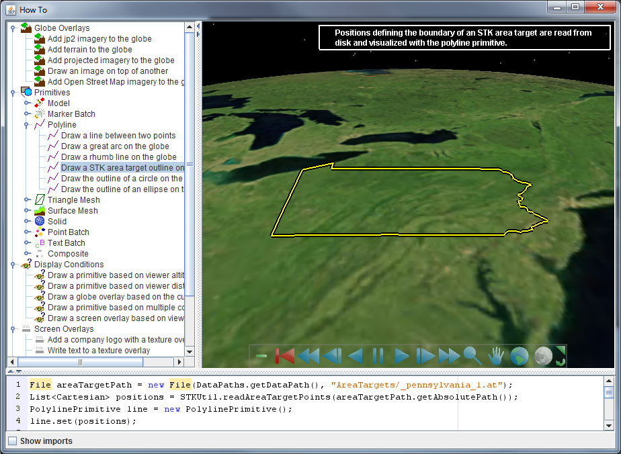Click the double left arrow playback button

(x=308, y=356)
